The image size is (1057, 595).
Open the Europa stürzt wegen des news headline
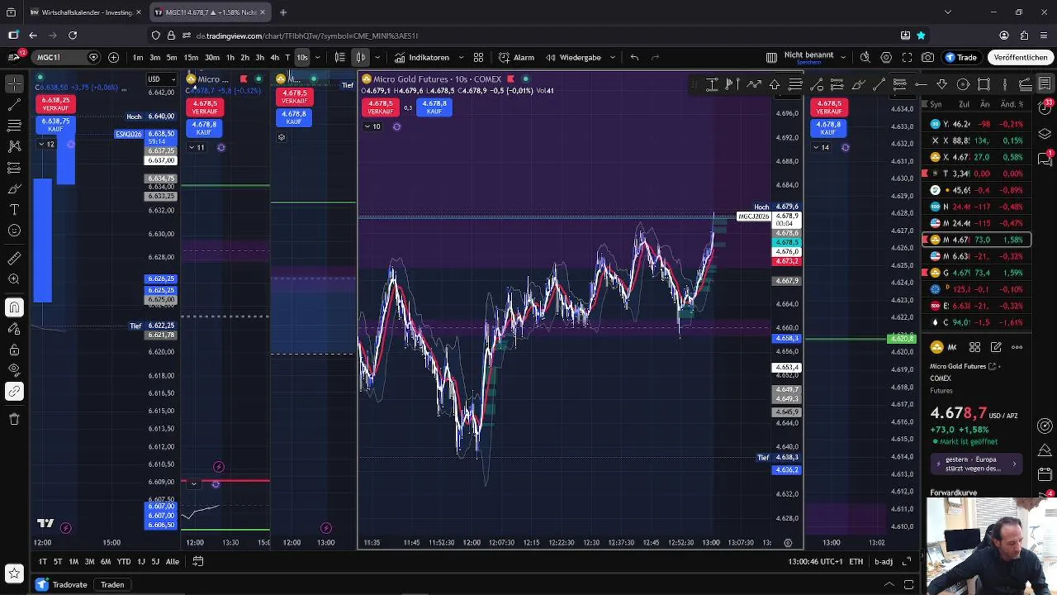click(x=977, y=464)
